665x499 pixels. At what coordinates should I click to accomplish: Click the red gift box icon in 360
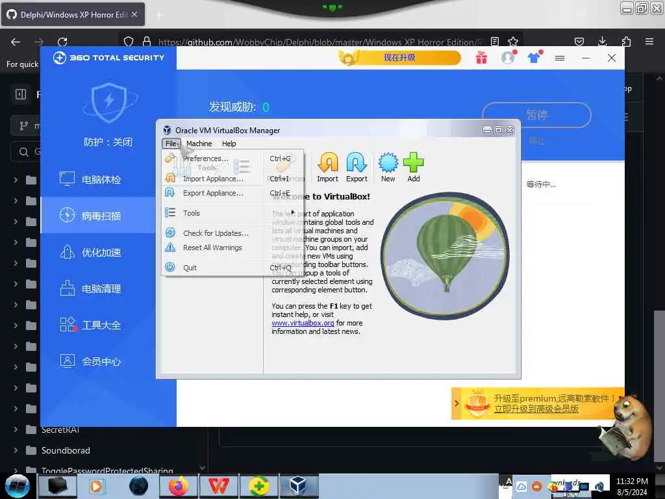[x=481, y=57]
